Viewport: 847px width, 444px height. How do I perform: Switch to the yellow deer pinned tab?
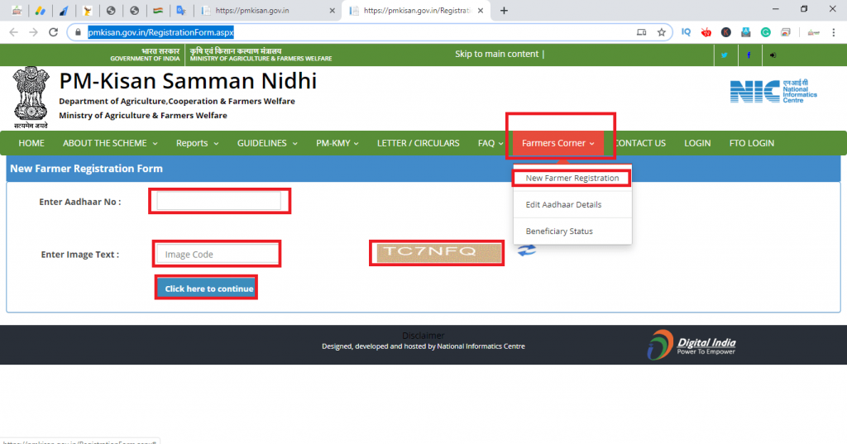87,10
